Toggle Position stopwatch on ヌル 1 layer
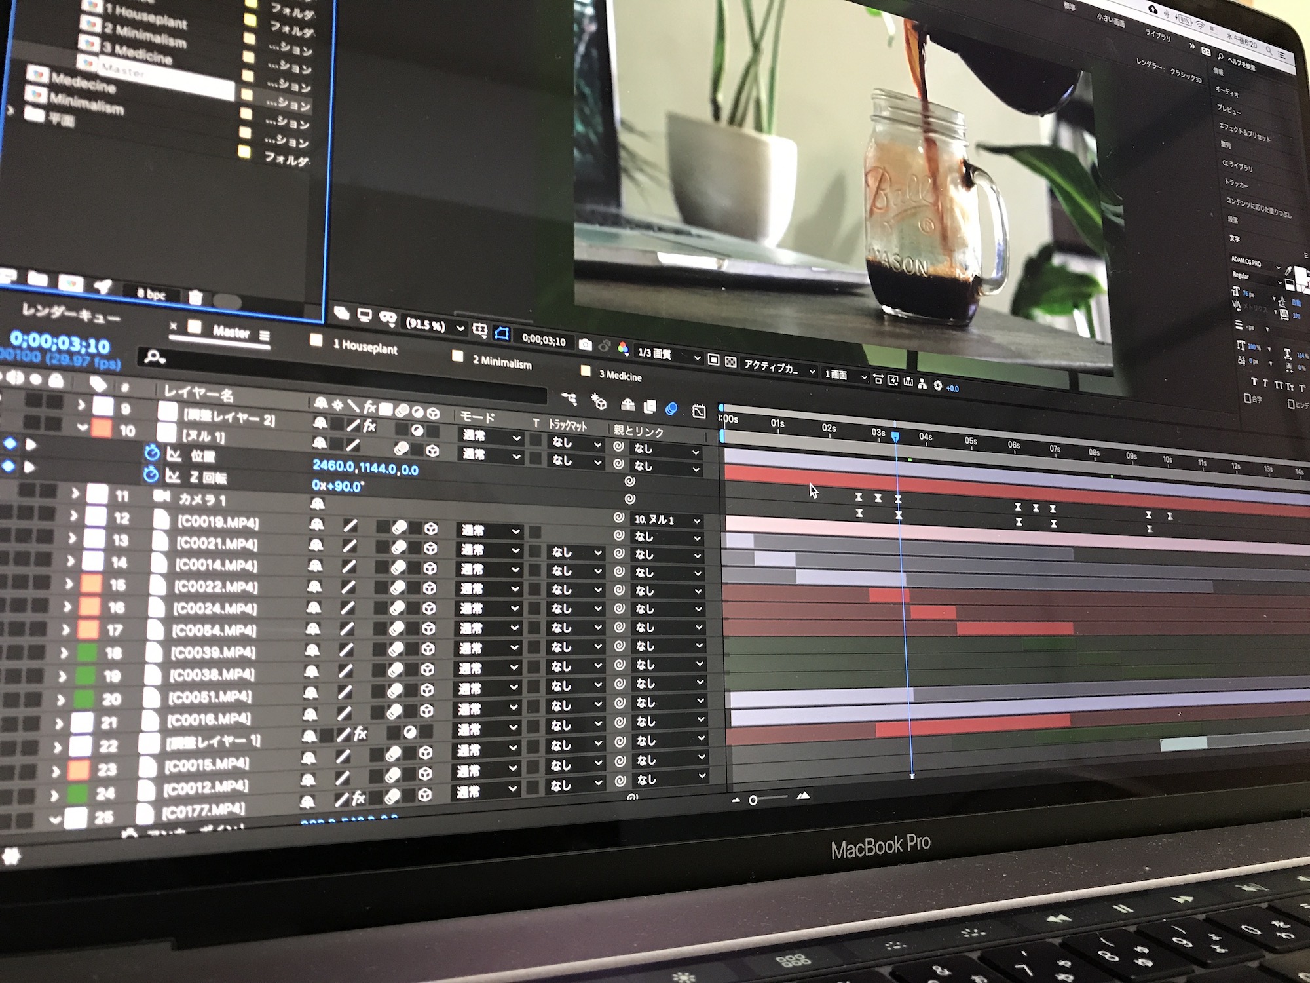This screenshot has height=983, width=1310. [x=152, y=453]
